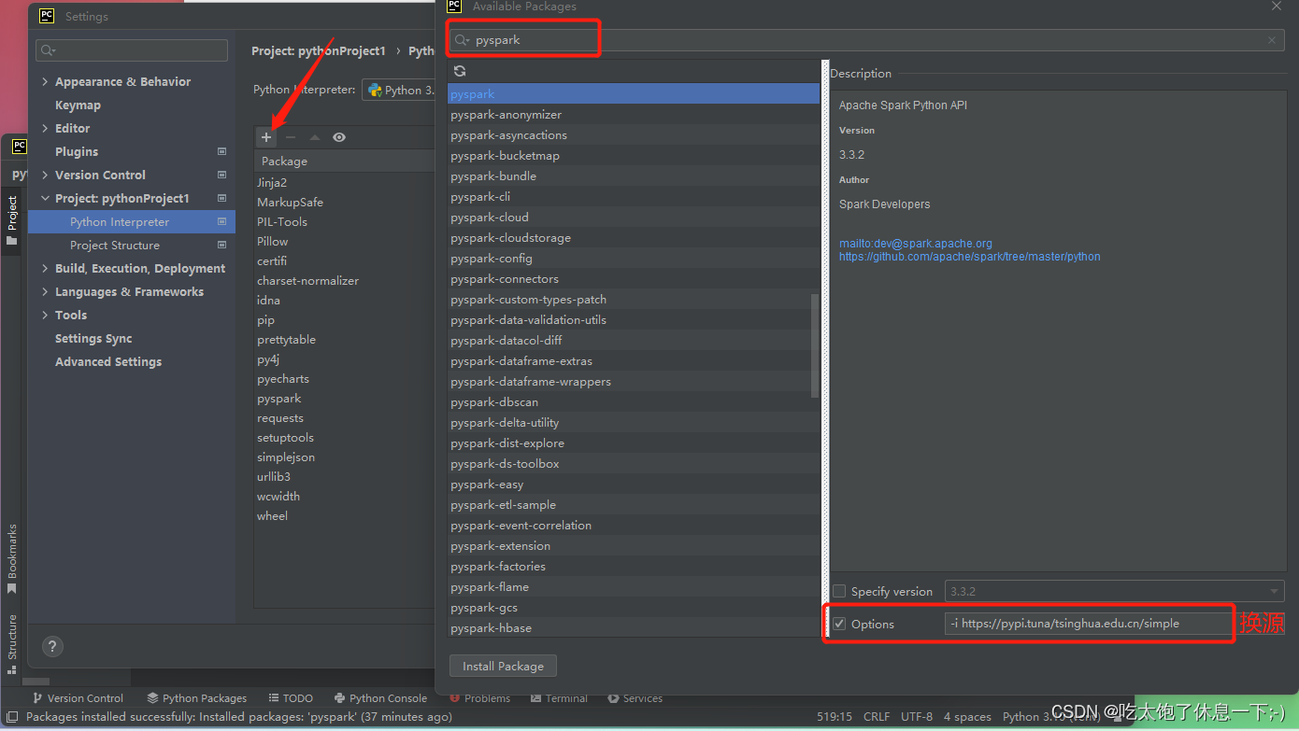Screen dimensions: 1299x731
Task: Select Jinja2 in installed packages list
Action: tap(346, 183)
